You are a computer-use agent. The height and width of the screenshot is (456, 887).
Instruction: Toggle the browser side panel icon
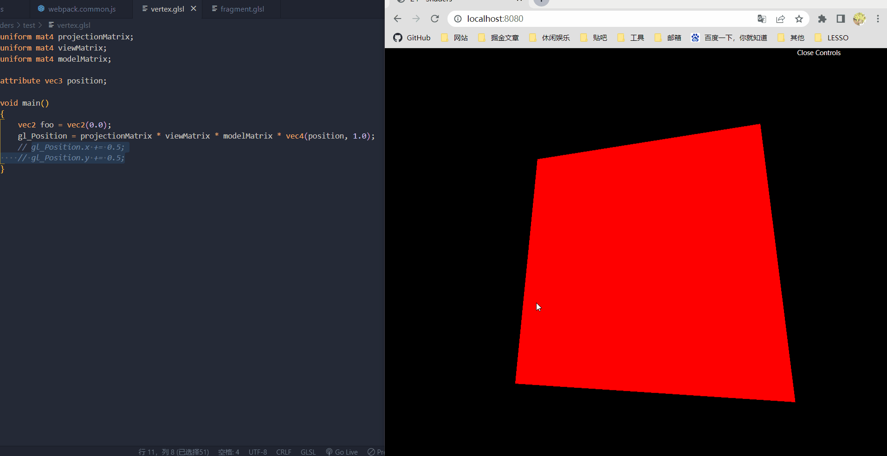click(841, 19)
